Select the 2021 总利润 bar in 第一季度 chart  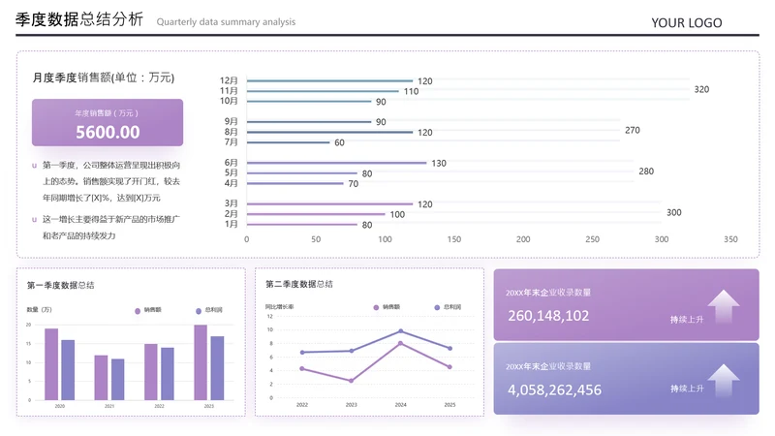click(x=117, y=380)
